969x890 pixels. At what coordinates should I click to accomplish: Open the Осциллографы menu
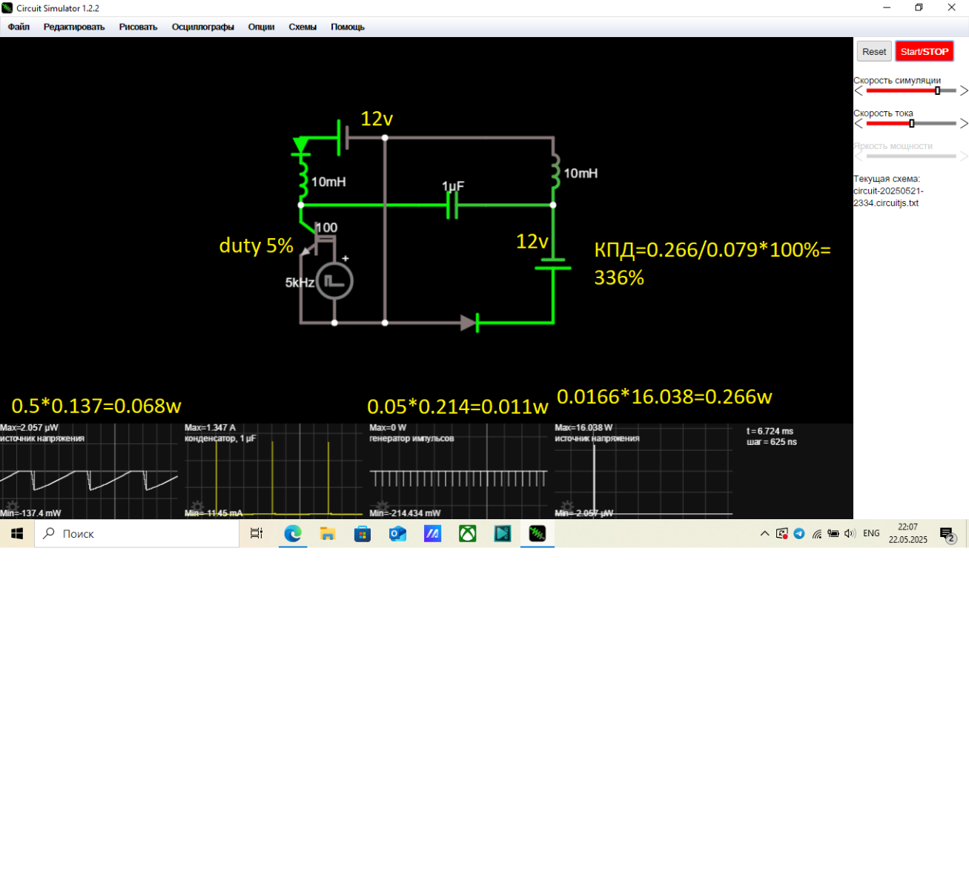202,27
